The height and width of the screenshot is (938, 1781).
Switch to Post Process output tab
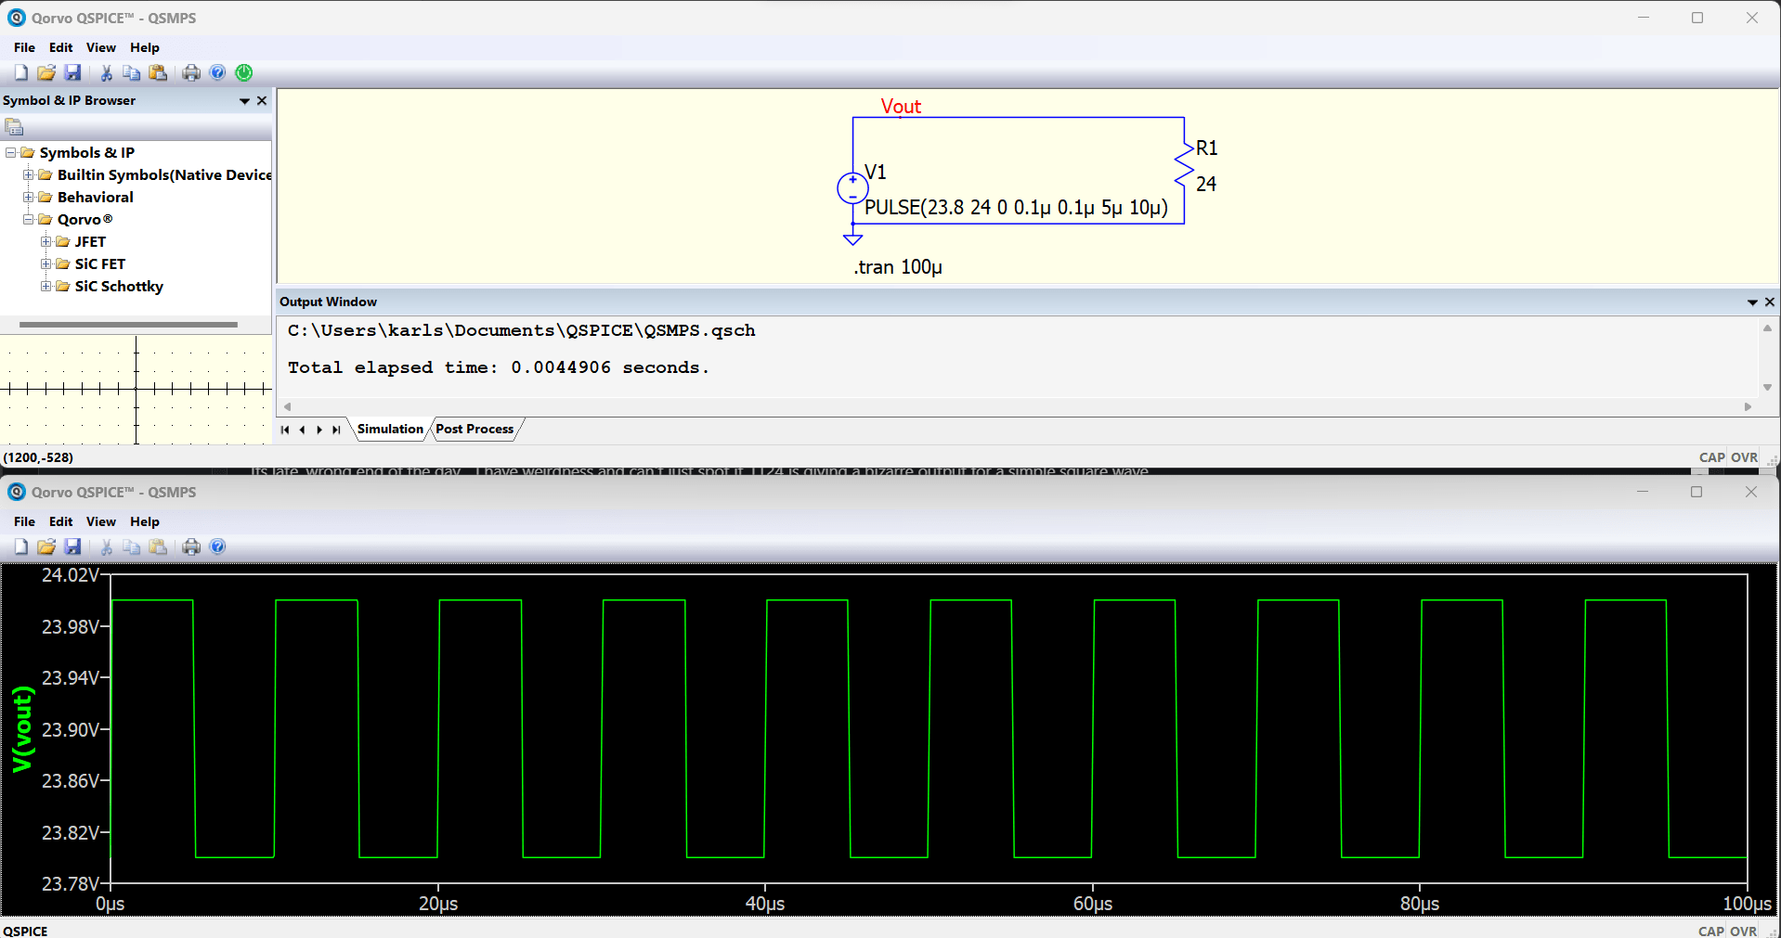coord(474,429)
